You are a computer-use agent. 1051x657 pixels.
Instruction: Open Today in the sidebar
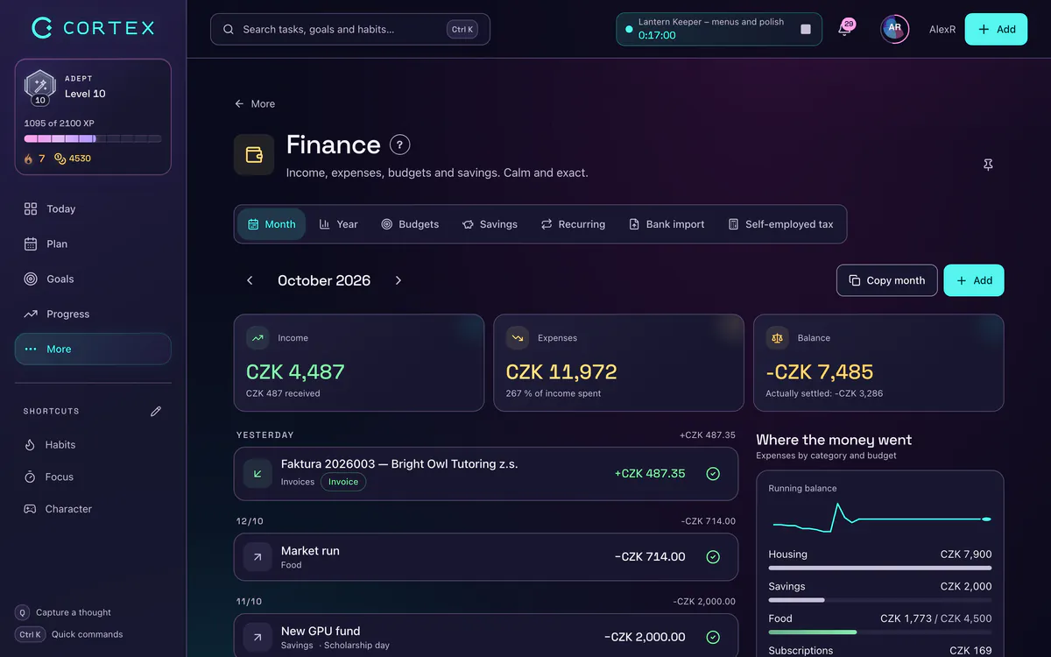[x=93, y=208]
